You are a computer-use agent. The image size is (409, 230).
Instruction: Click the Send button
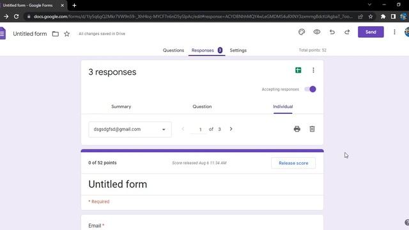[371, 32]
